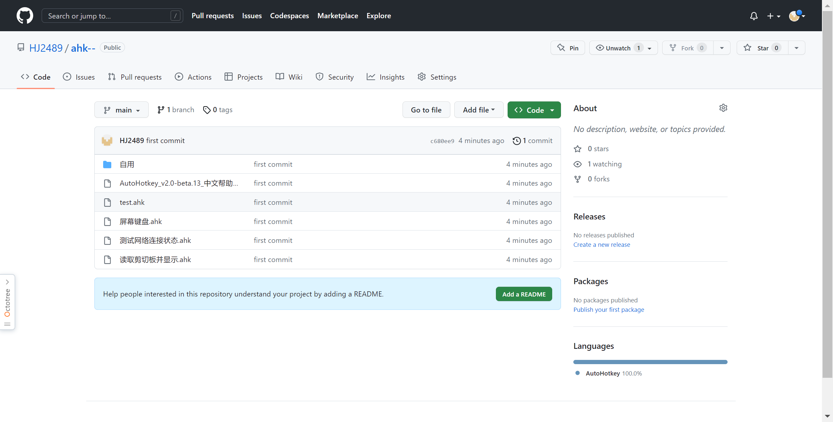
Task: Expand the Add file dropdown
Action: pyautogui.click(x=479, y=110)
